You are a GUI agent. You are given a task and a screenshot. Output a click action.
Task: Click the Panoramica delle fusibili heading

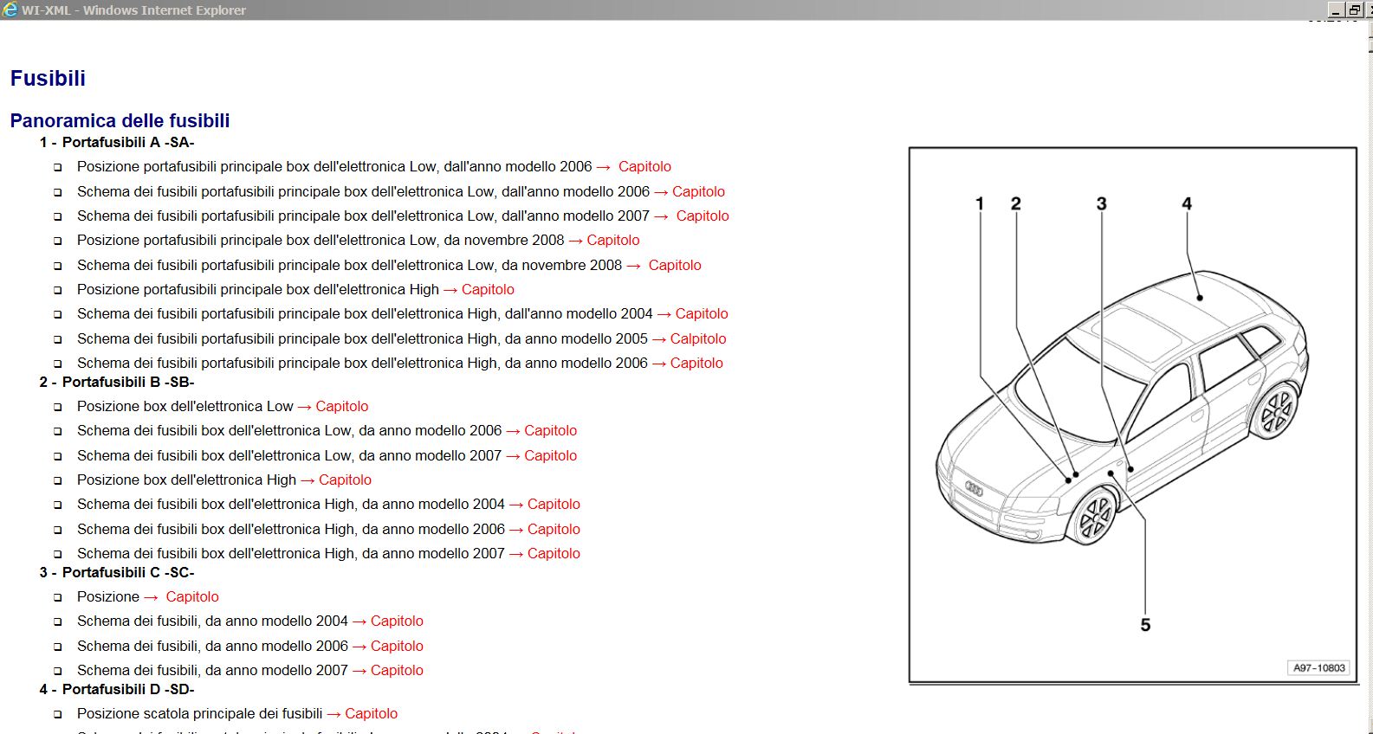tap(120, 120)
